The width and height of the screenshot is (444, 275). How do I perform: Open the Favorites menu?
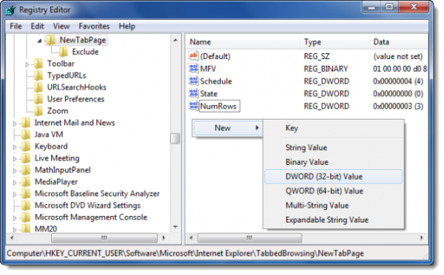click(94, 27)
